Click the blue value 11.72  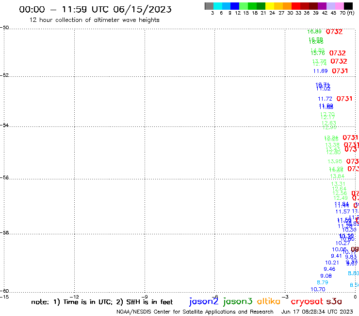(325, 99)
